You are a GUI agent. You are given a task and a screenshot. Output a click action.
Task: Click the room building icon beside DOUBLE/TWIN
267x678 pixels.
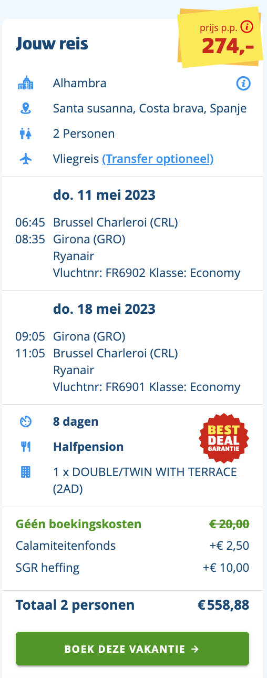point(26,472)
